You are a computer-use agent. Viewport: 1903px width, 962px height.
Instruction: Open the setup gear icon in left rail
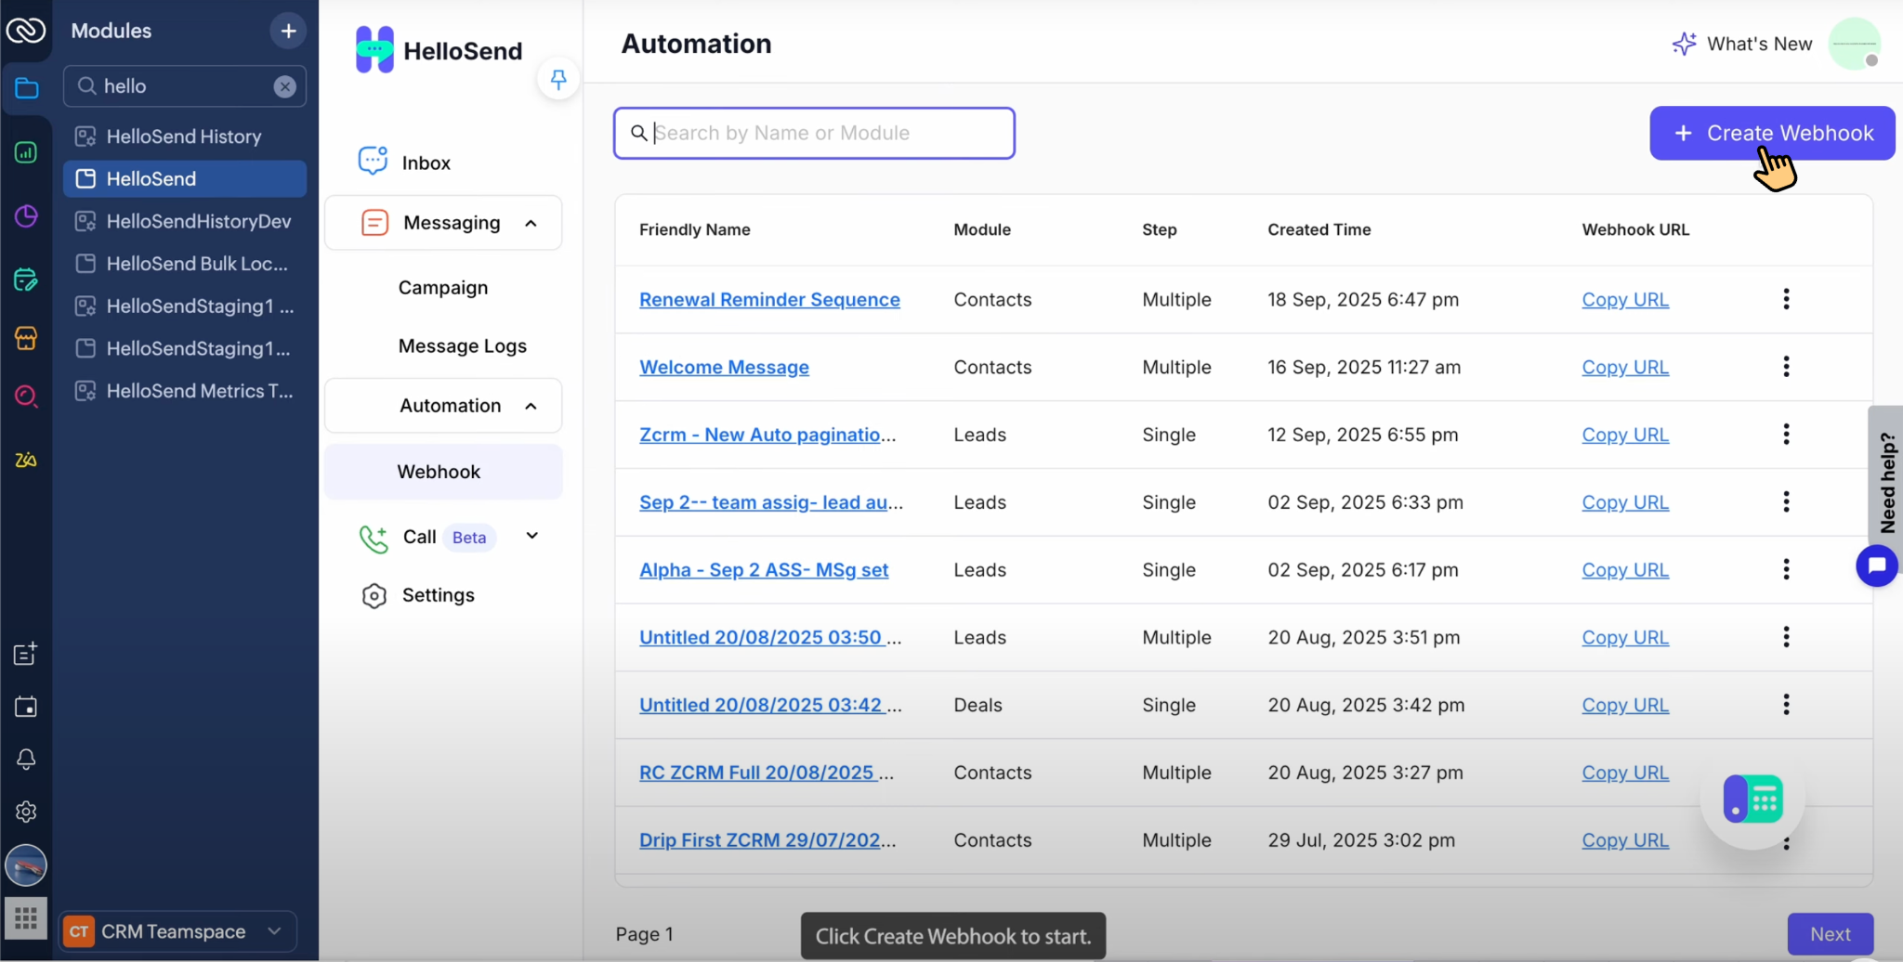coord(26,812)
